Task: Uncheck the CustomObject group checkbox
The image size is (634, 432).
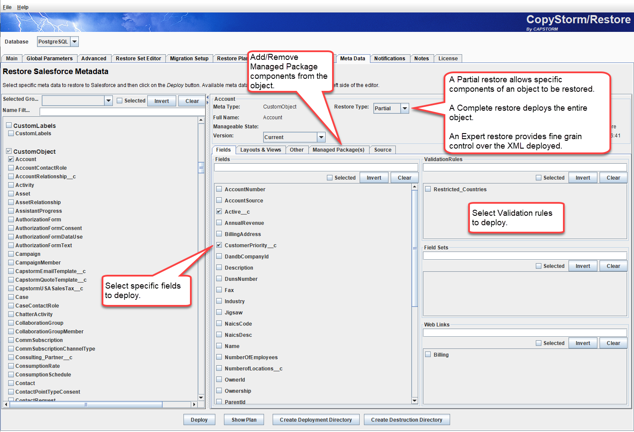Action: pos(9,151)
